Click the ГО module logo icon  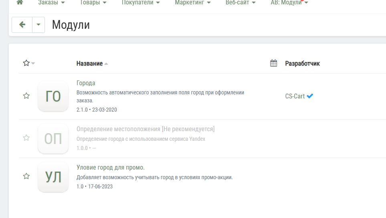tap(53, 96)
